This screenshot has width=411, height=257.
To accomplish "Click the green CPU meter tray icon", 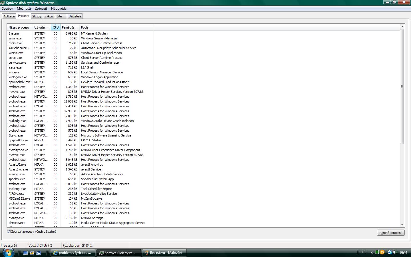I will pyautogui.click(x=377, y=252).
